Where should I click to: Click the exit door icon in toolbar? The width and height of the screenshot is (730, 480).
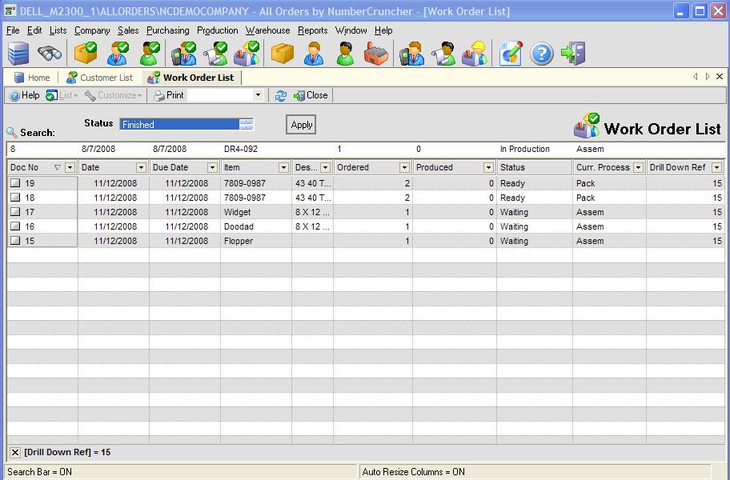(x=573, y=54)
